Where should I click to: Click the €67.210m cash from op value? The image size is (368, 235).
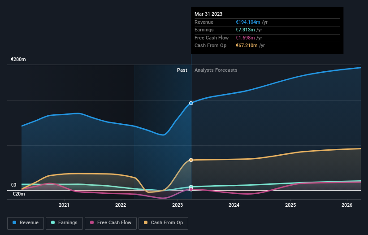(x=247, y=46)
